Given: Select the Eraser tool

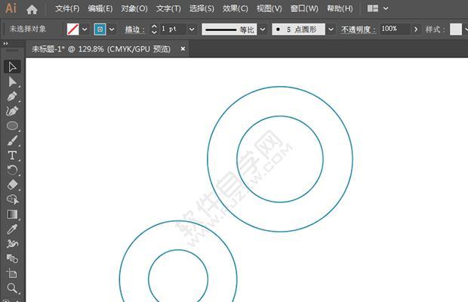Looking at the screenshot, I should [x=12, y=185].
